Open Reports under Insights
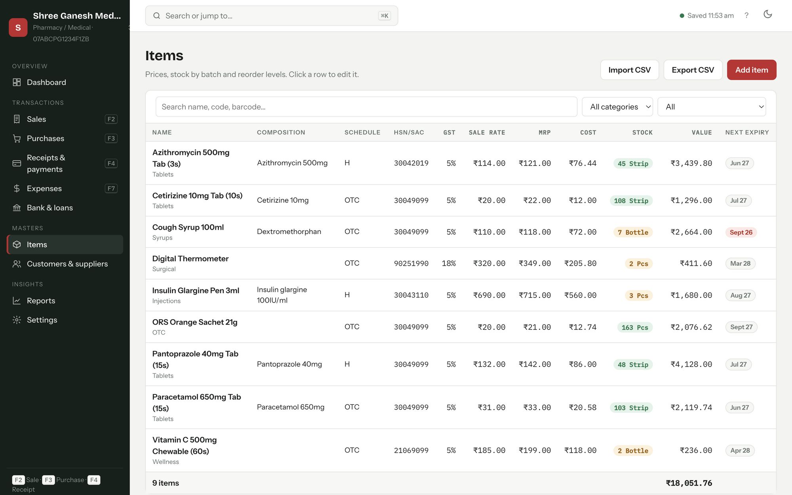Screen dimensions: 792x495 coord(65,301)
